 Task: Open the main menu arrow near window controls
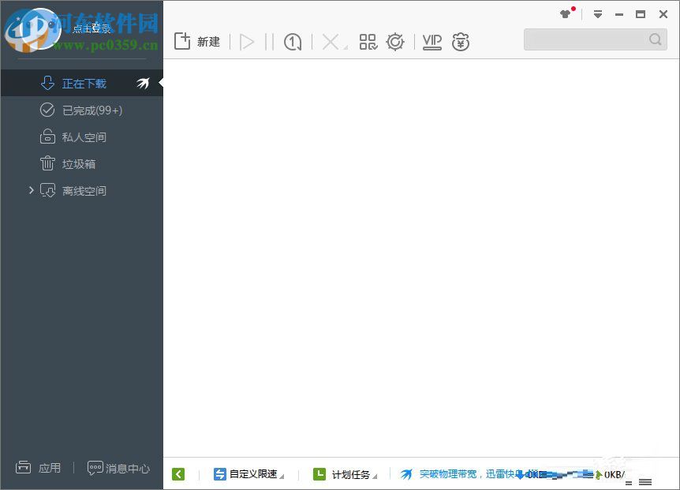(x=598, y=13)
